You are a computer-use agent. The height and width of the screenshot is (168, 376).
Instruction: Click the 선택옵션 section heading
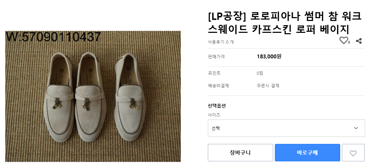point(217,106)
